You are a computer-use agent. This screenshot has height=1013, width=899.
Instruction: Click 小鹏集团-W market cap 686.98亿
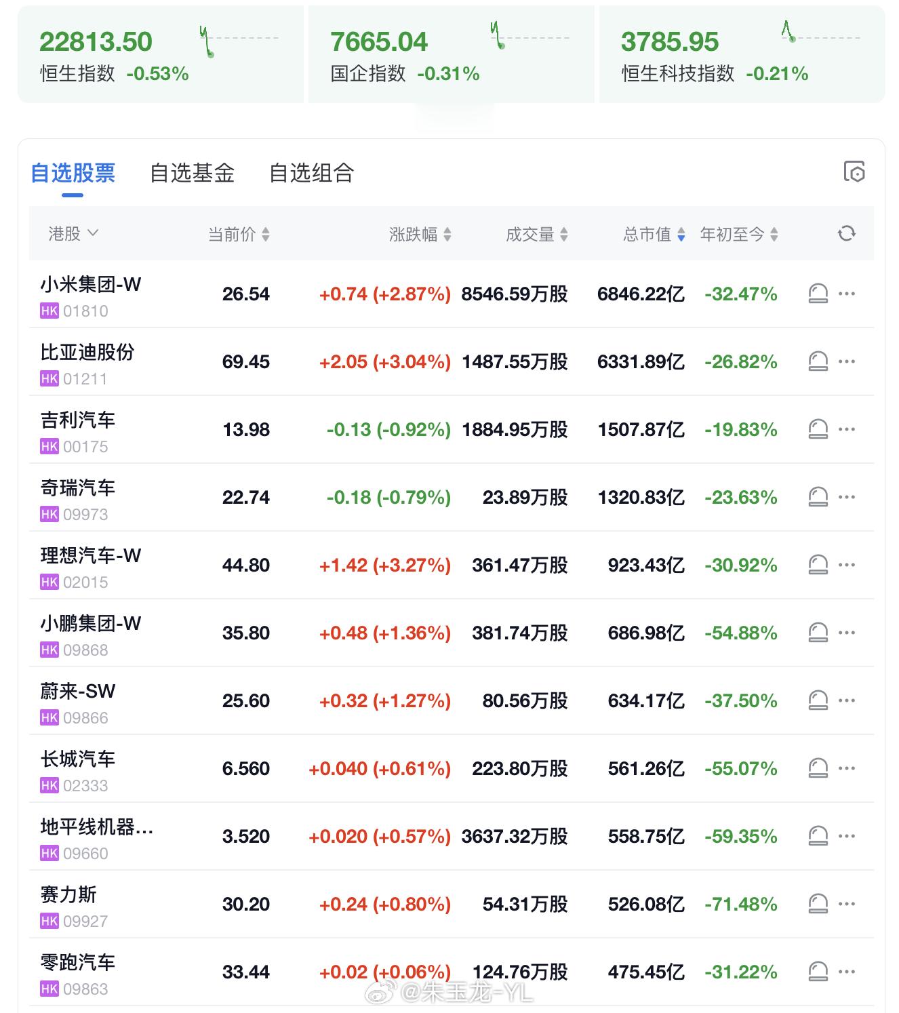click(x=646, y=633)
